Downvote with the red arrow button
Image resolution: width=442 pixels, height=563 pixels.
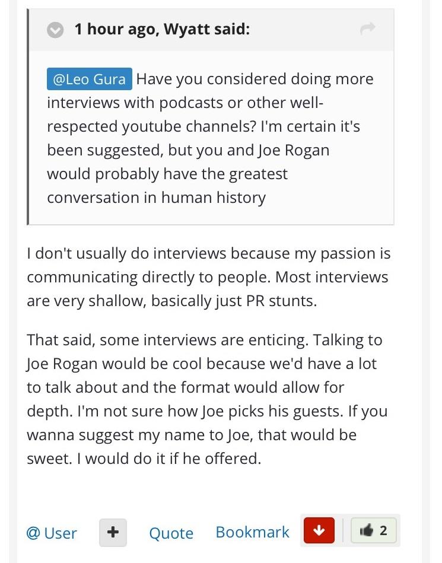tap(319, 530)
